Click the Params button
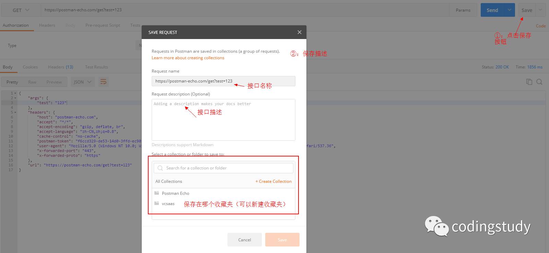The image size is (549, 253). (x=463, y=10)
